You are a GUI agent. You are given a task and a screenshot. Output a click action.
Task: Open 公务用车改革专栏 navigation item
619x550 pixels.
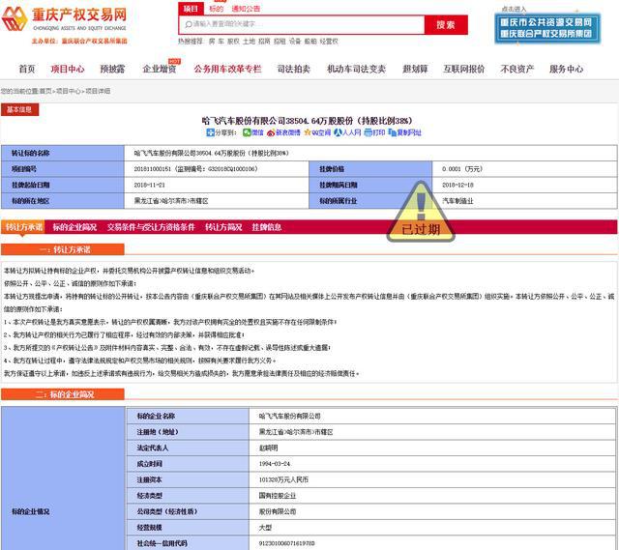[227, 69]
